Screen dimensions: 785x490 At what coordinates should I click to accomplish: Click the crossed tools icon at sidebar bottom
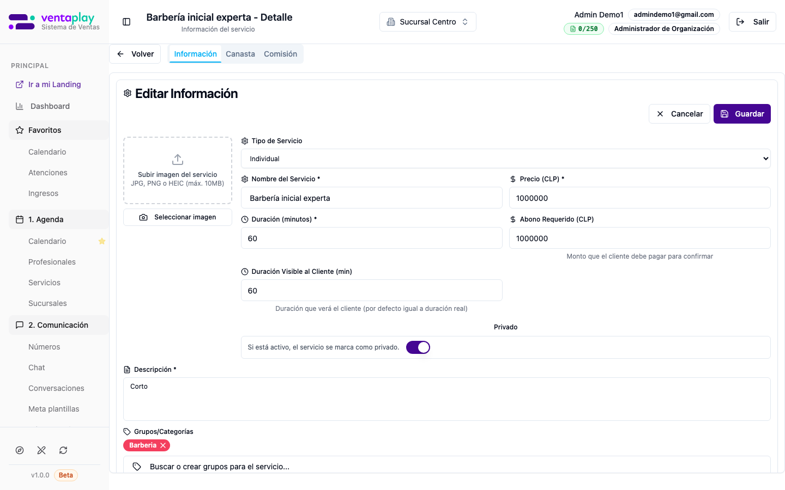[x=41, y=450]
